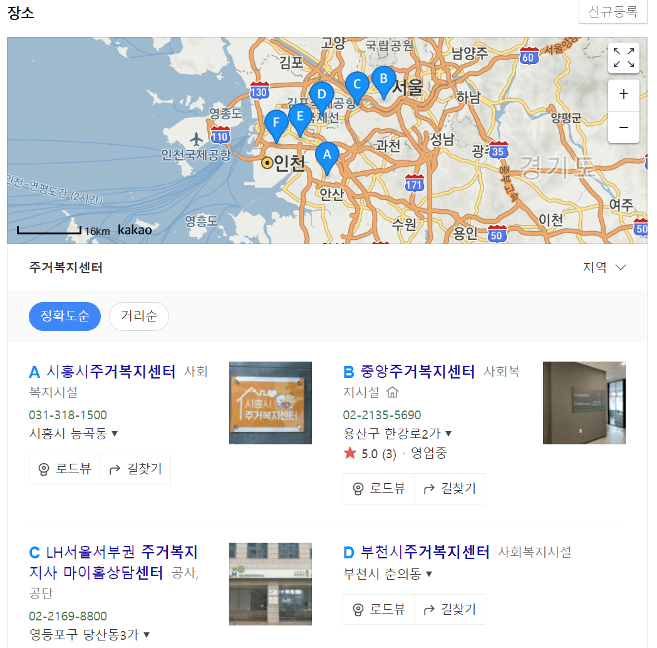Open 시흥시주거복지센터 place link
This screenshot has width=657, height=648.
click(x=111, y=372)
